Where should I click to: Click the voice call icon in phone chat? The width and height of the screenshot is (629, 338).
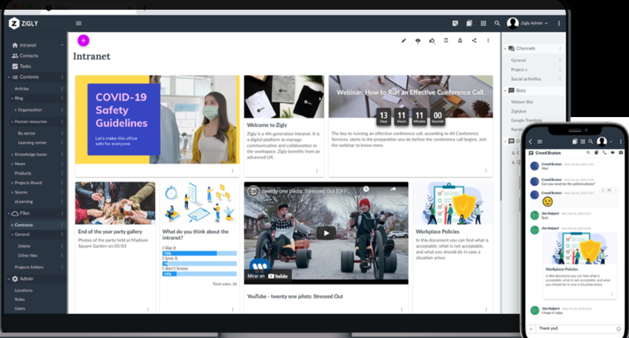pyautogui.click(x=604, y=152)
